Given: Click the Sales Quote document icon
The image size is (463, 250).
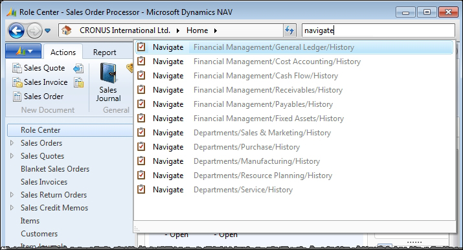Looking at the screenshot, I should click(x=17, y=68).
